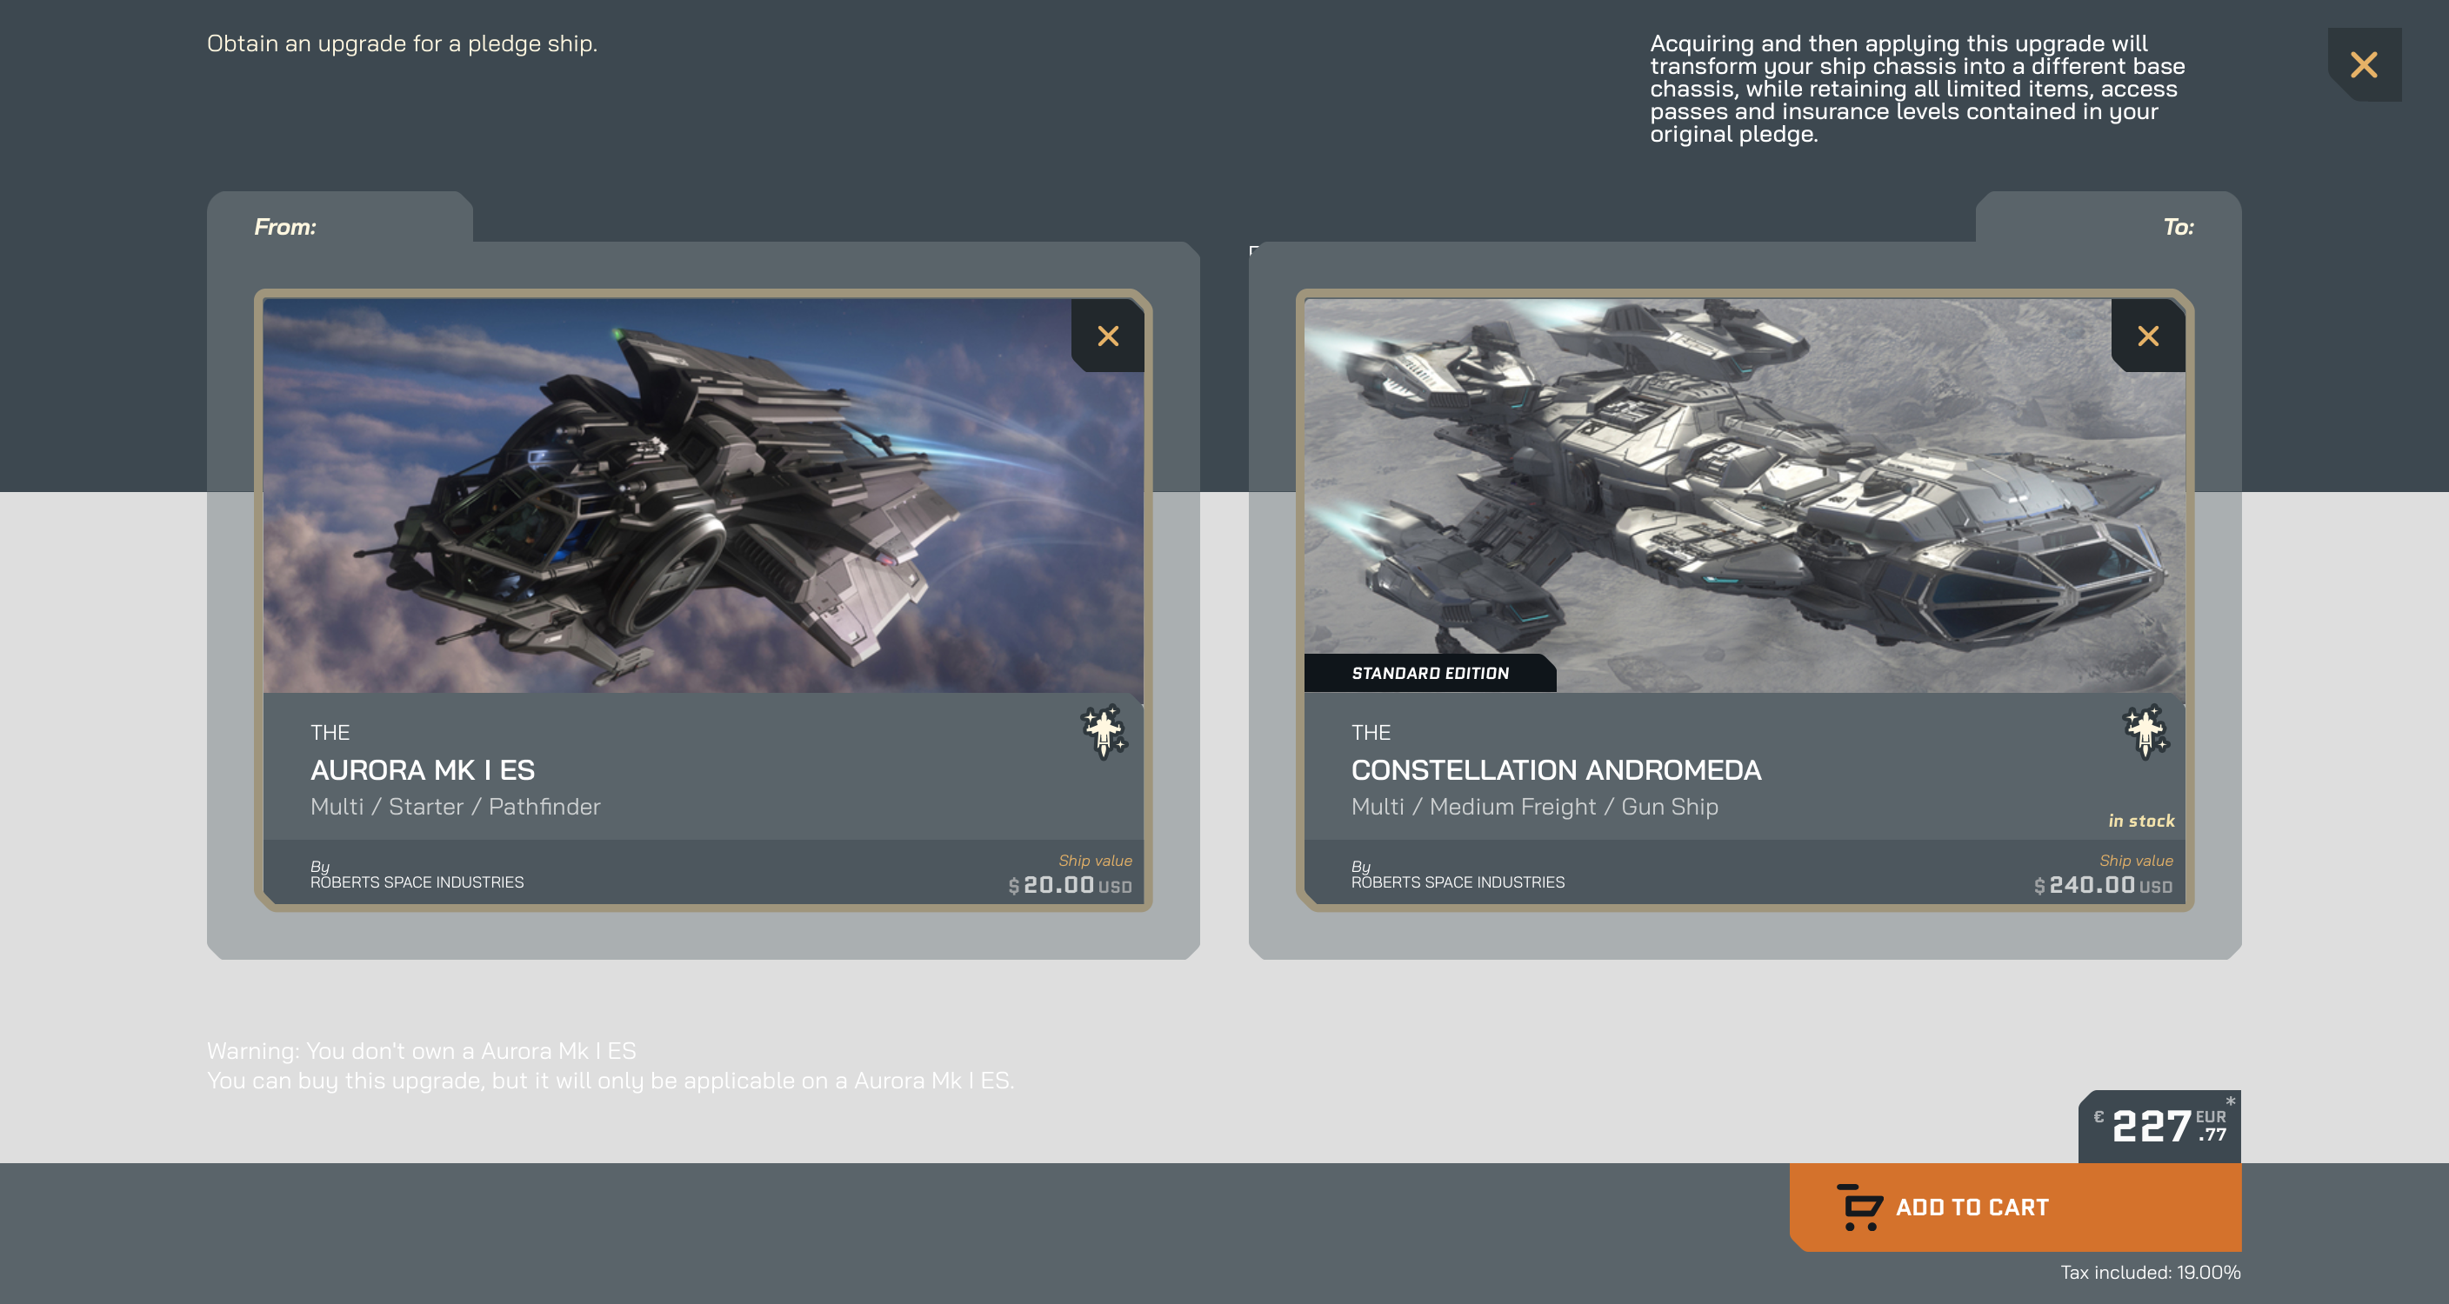
Task: Select the AURORA MK I ES title
Action: point(423,770)
